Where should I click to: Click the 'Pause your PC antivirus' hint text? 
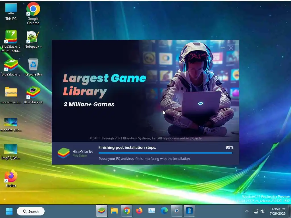click(x=144, y=159)
